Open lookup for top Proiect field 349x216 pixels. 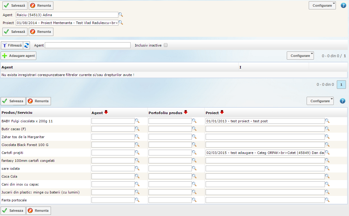(121, 23)
